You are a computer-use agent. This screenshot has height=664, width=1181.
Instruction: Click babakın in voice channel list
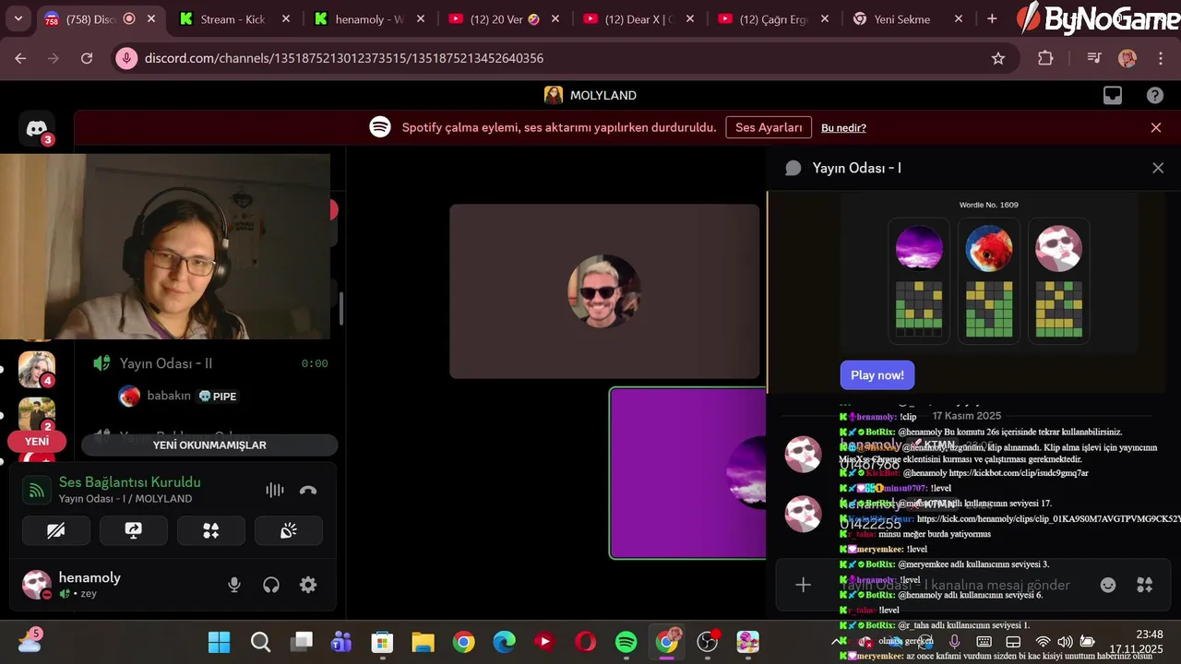point(169,396)
